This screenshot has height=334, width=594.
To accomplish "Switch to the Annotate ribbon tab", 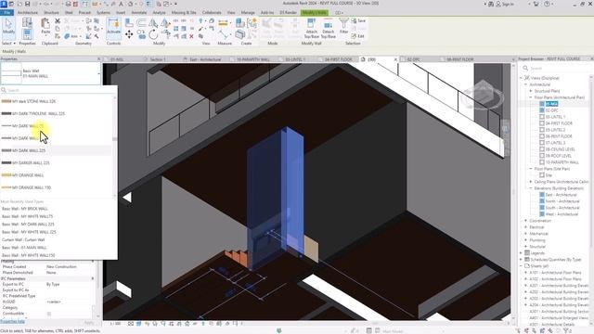I will pyautogui.click(x=138, y=12).
